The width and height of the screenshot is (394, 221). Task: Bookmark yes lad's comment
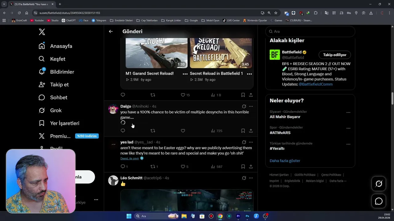click(243, 167)
